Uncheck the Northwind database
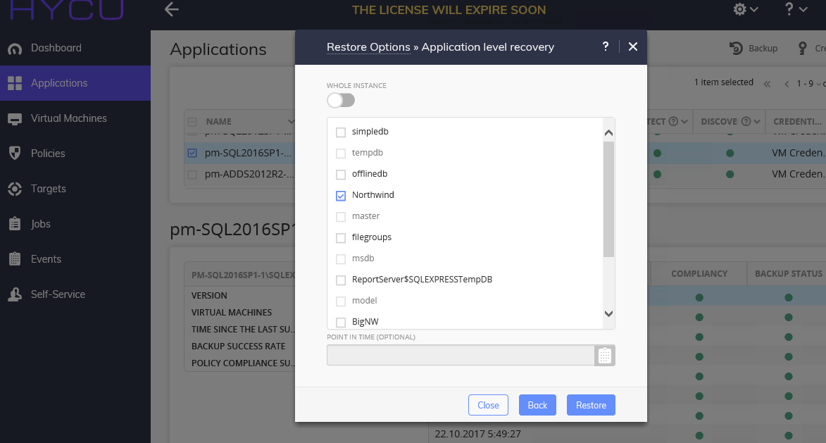Viewport: 826px width, 443px height. (339, 195)
